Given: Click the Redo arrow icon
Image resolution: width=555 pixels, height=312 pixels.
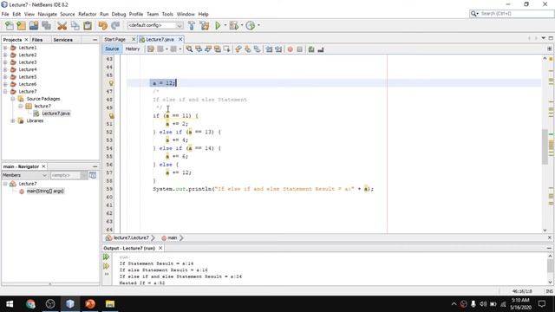Looking at the screenshot, I should (115, 25).
